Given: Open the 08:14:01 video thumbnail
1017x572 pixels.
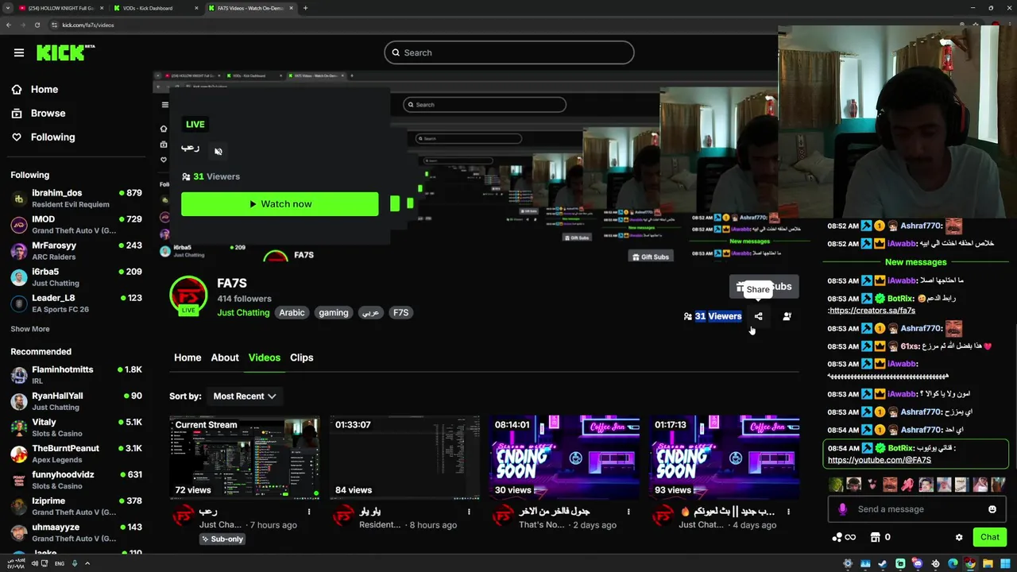Looking at the screenshot, I should (565, 458).
